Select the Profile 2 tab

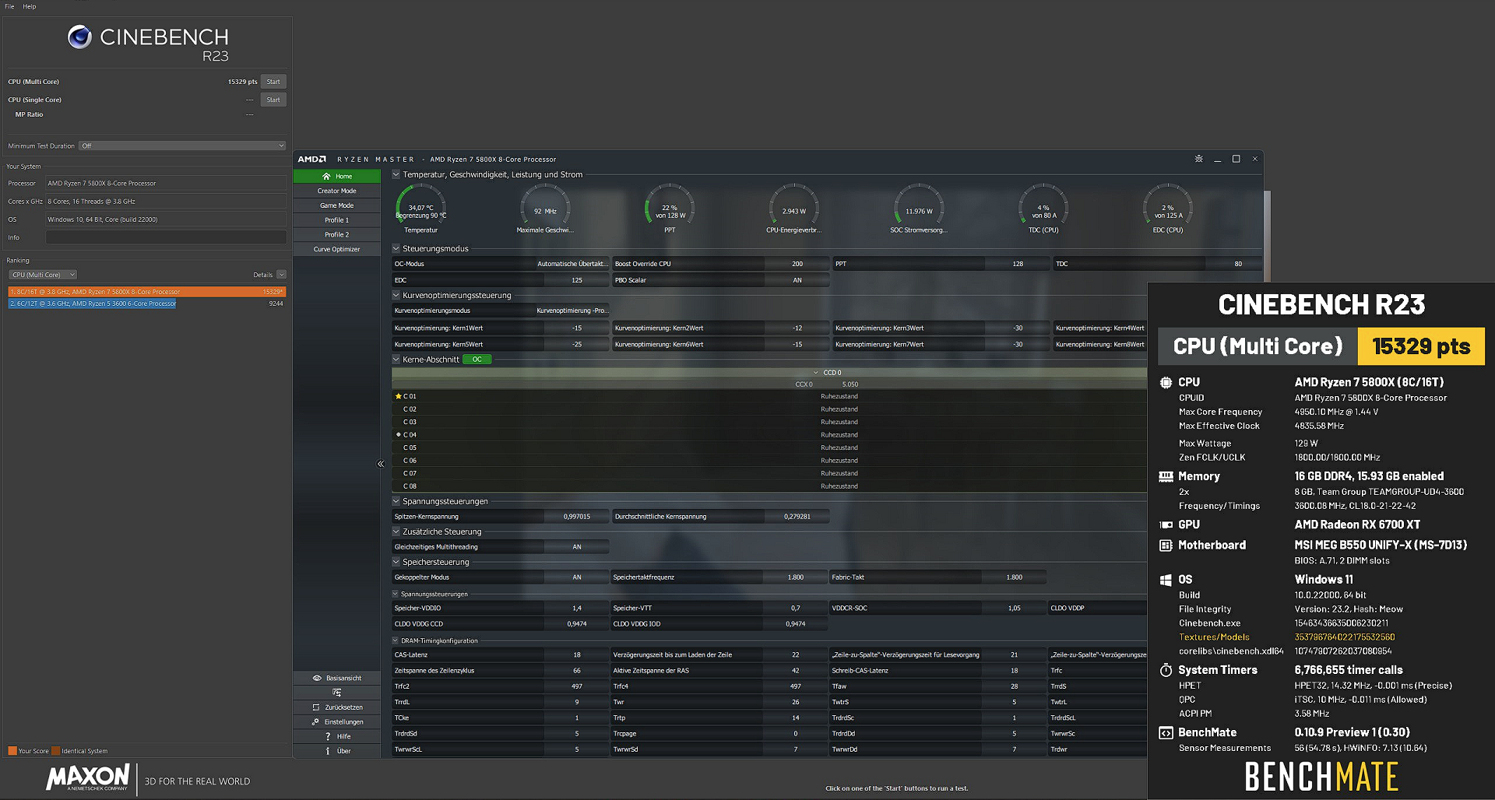tap(336, 234)
